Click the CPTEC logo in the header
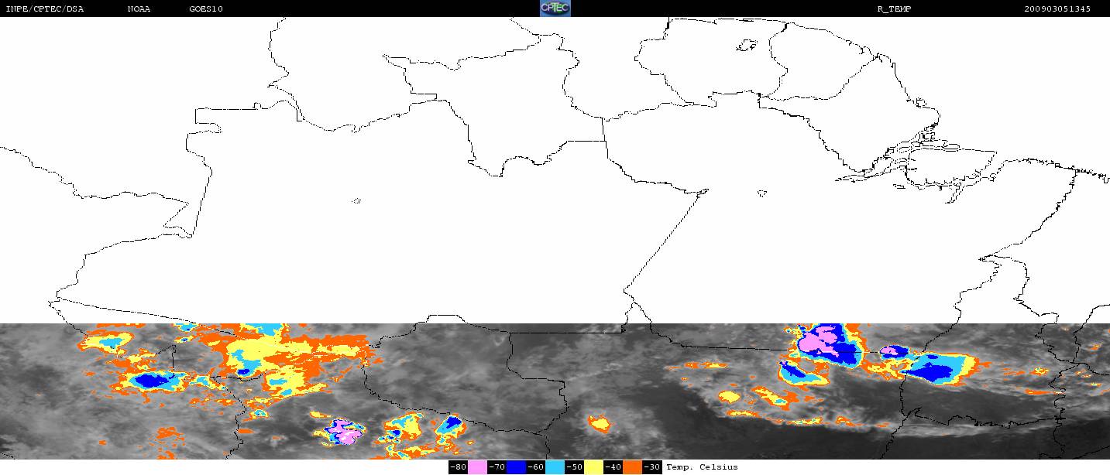The width and height of the screenshot is (1110, 475). point(555,9)
